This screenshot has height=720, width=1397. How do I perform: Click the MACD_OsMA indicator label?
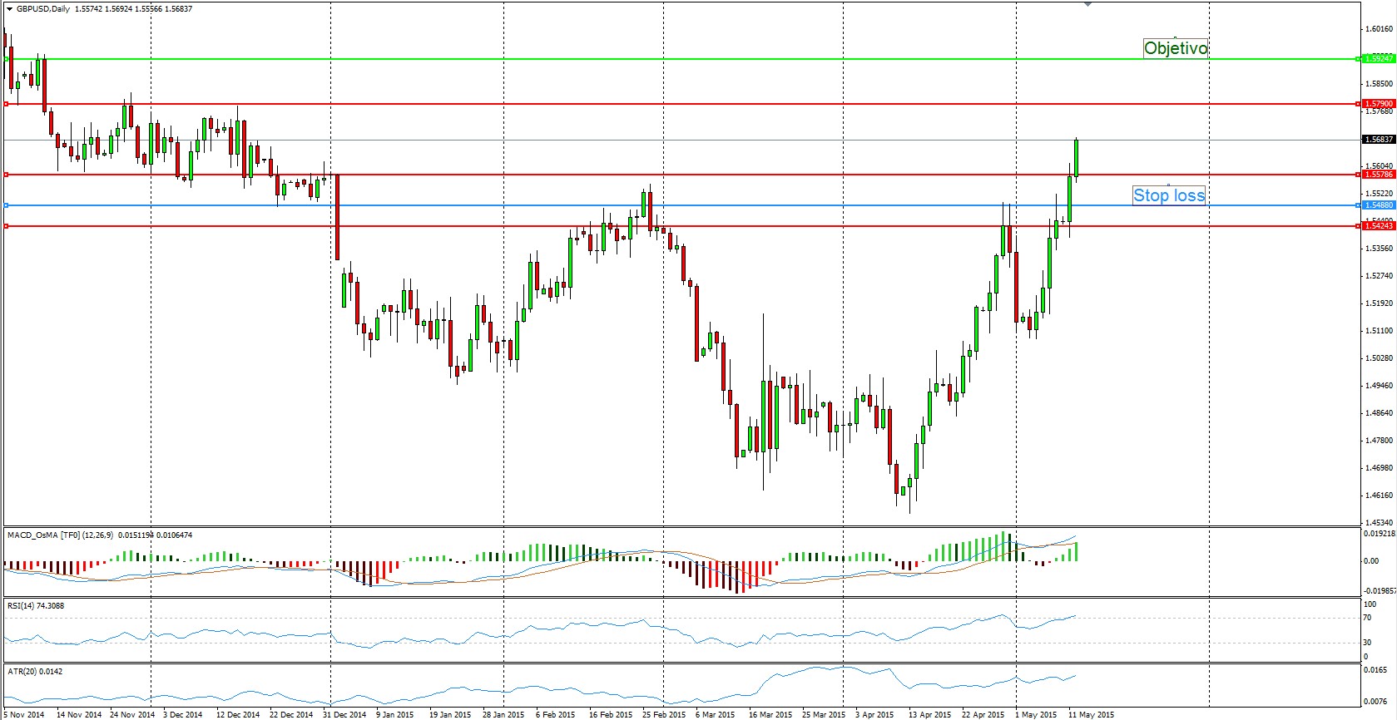click(x=100, y=535)
